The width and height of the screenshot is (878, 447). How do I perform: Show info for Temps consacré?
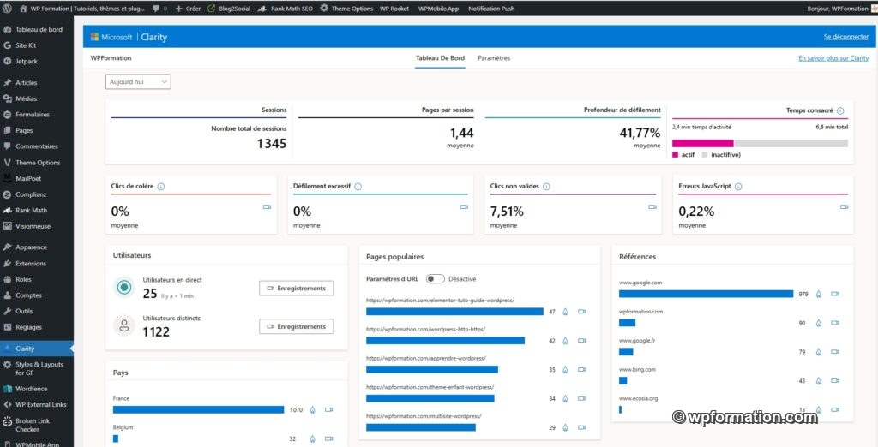pyautogui.click(x=840, y=110)
